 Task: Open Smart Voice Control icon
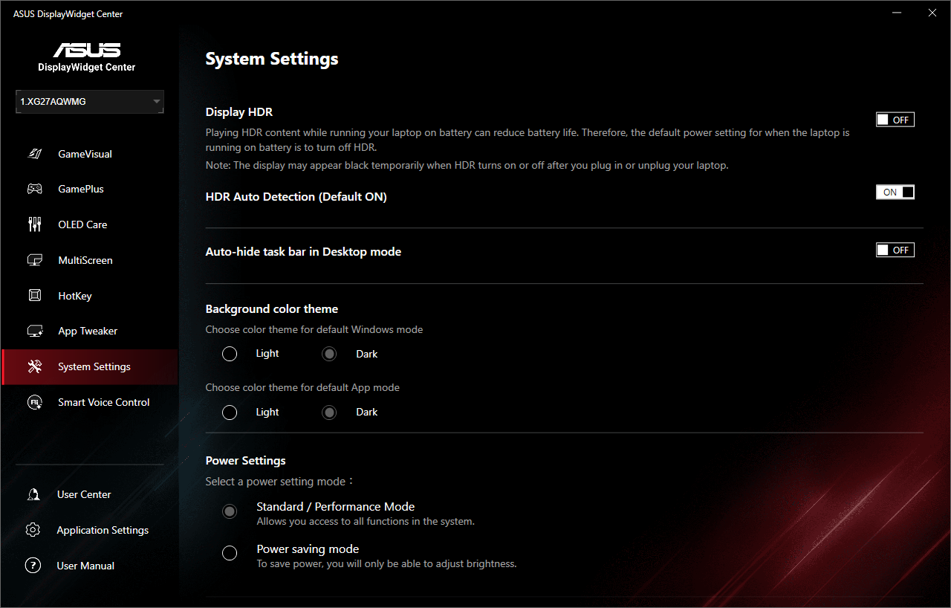click(34, 402)
